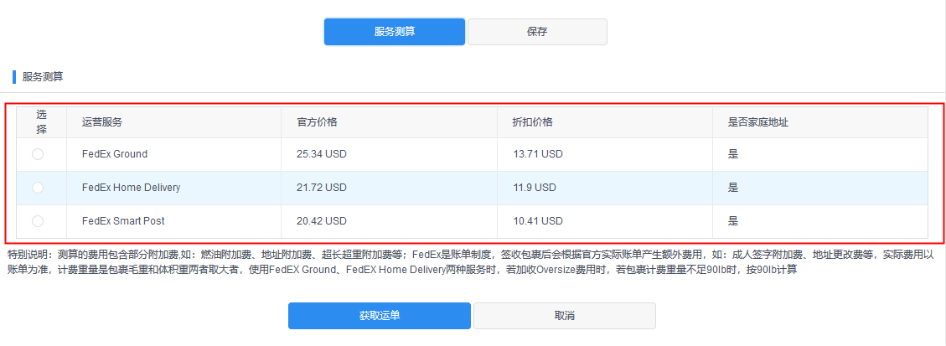Image resolution: width=946 pixels, height=346 pixels.
Task: Select the FedEx Home Delivery radio button
Action: (x=38, y=188)
